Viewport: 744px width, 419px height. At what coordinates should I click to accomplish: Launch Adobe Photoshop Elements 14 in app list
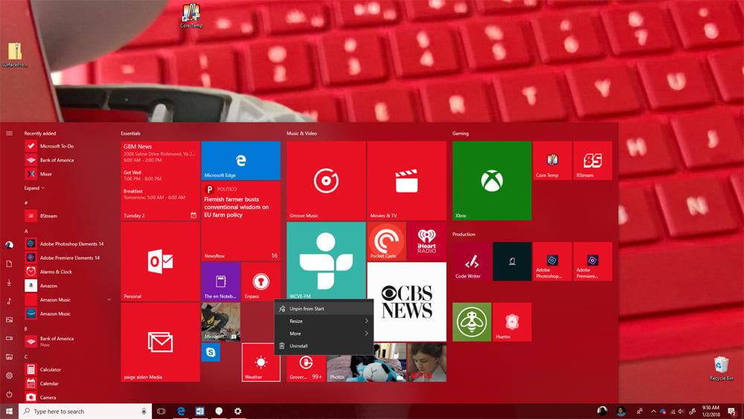(68, 244)
